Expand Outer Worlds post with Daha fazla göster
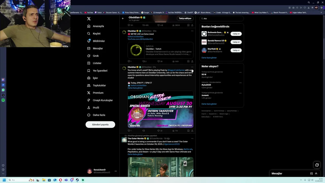 [135, 154]
